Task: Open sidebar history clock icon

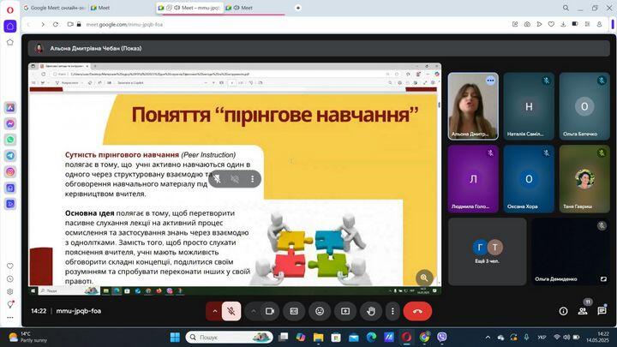Action: 10,279
